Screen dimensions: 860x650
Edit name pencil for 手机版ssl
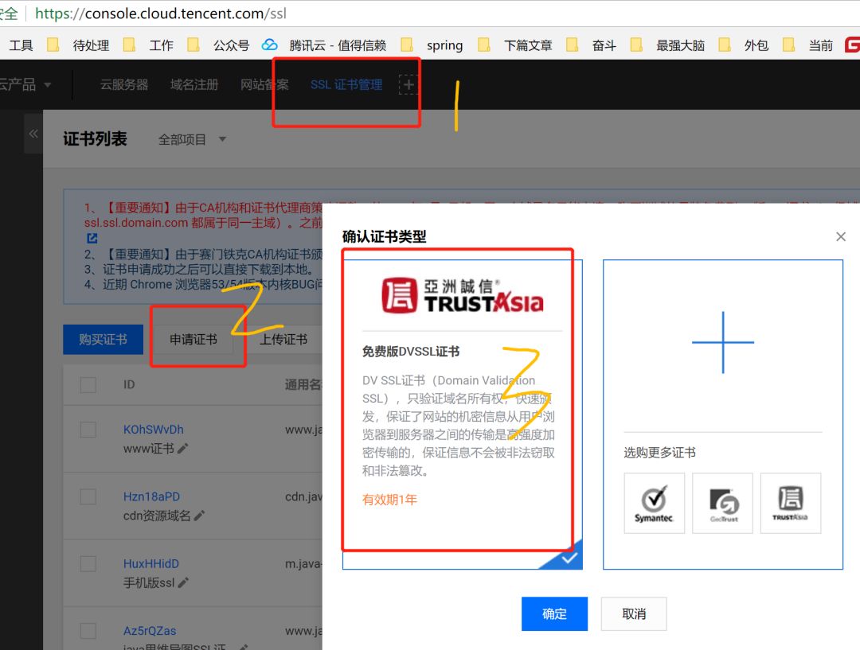pos(184,582)
